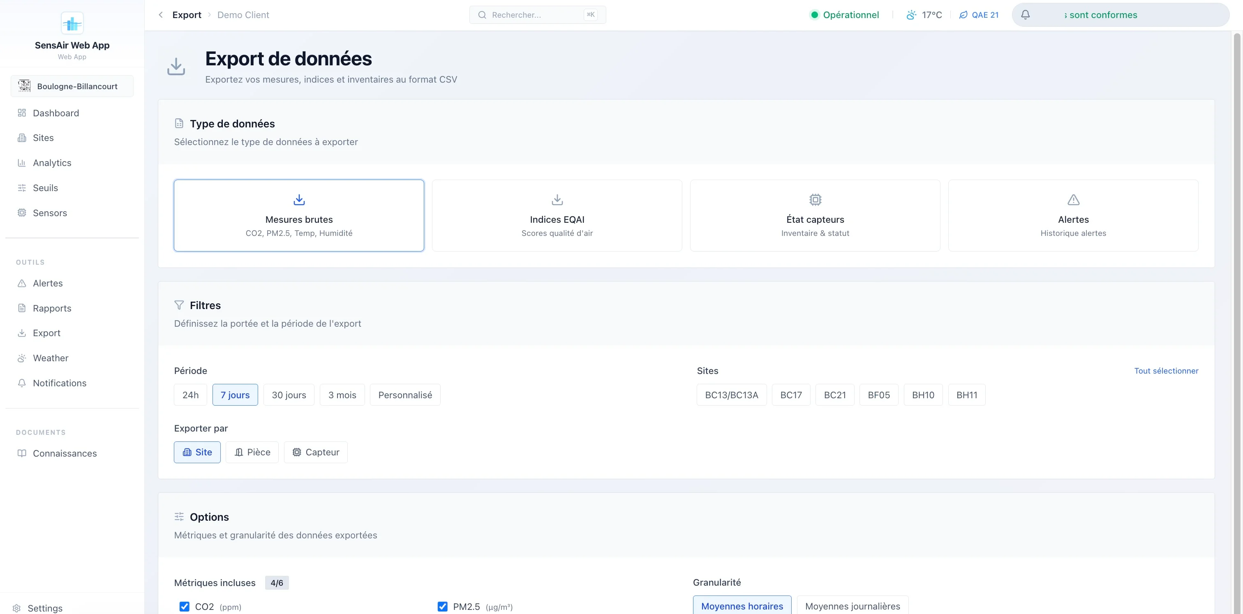The width and height of the screenshot is (1243, 614).
Task: Click the scrolling 'sont conformes' status banner
Action: click(1121, 15)
